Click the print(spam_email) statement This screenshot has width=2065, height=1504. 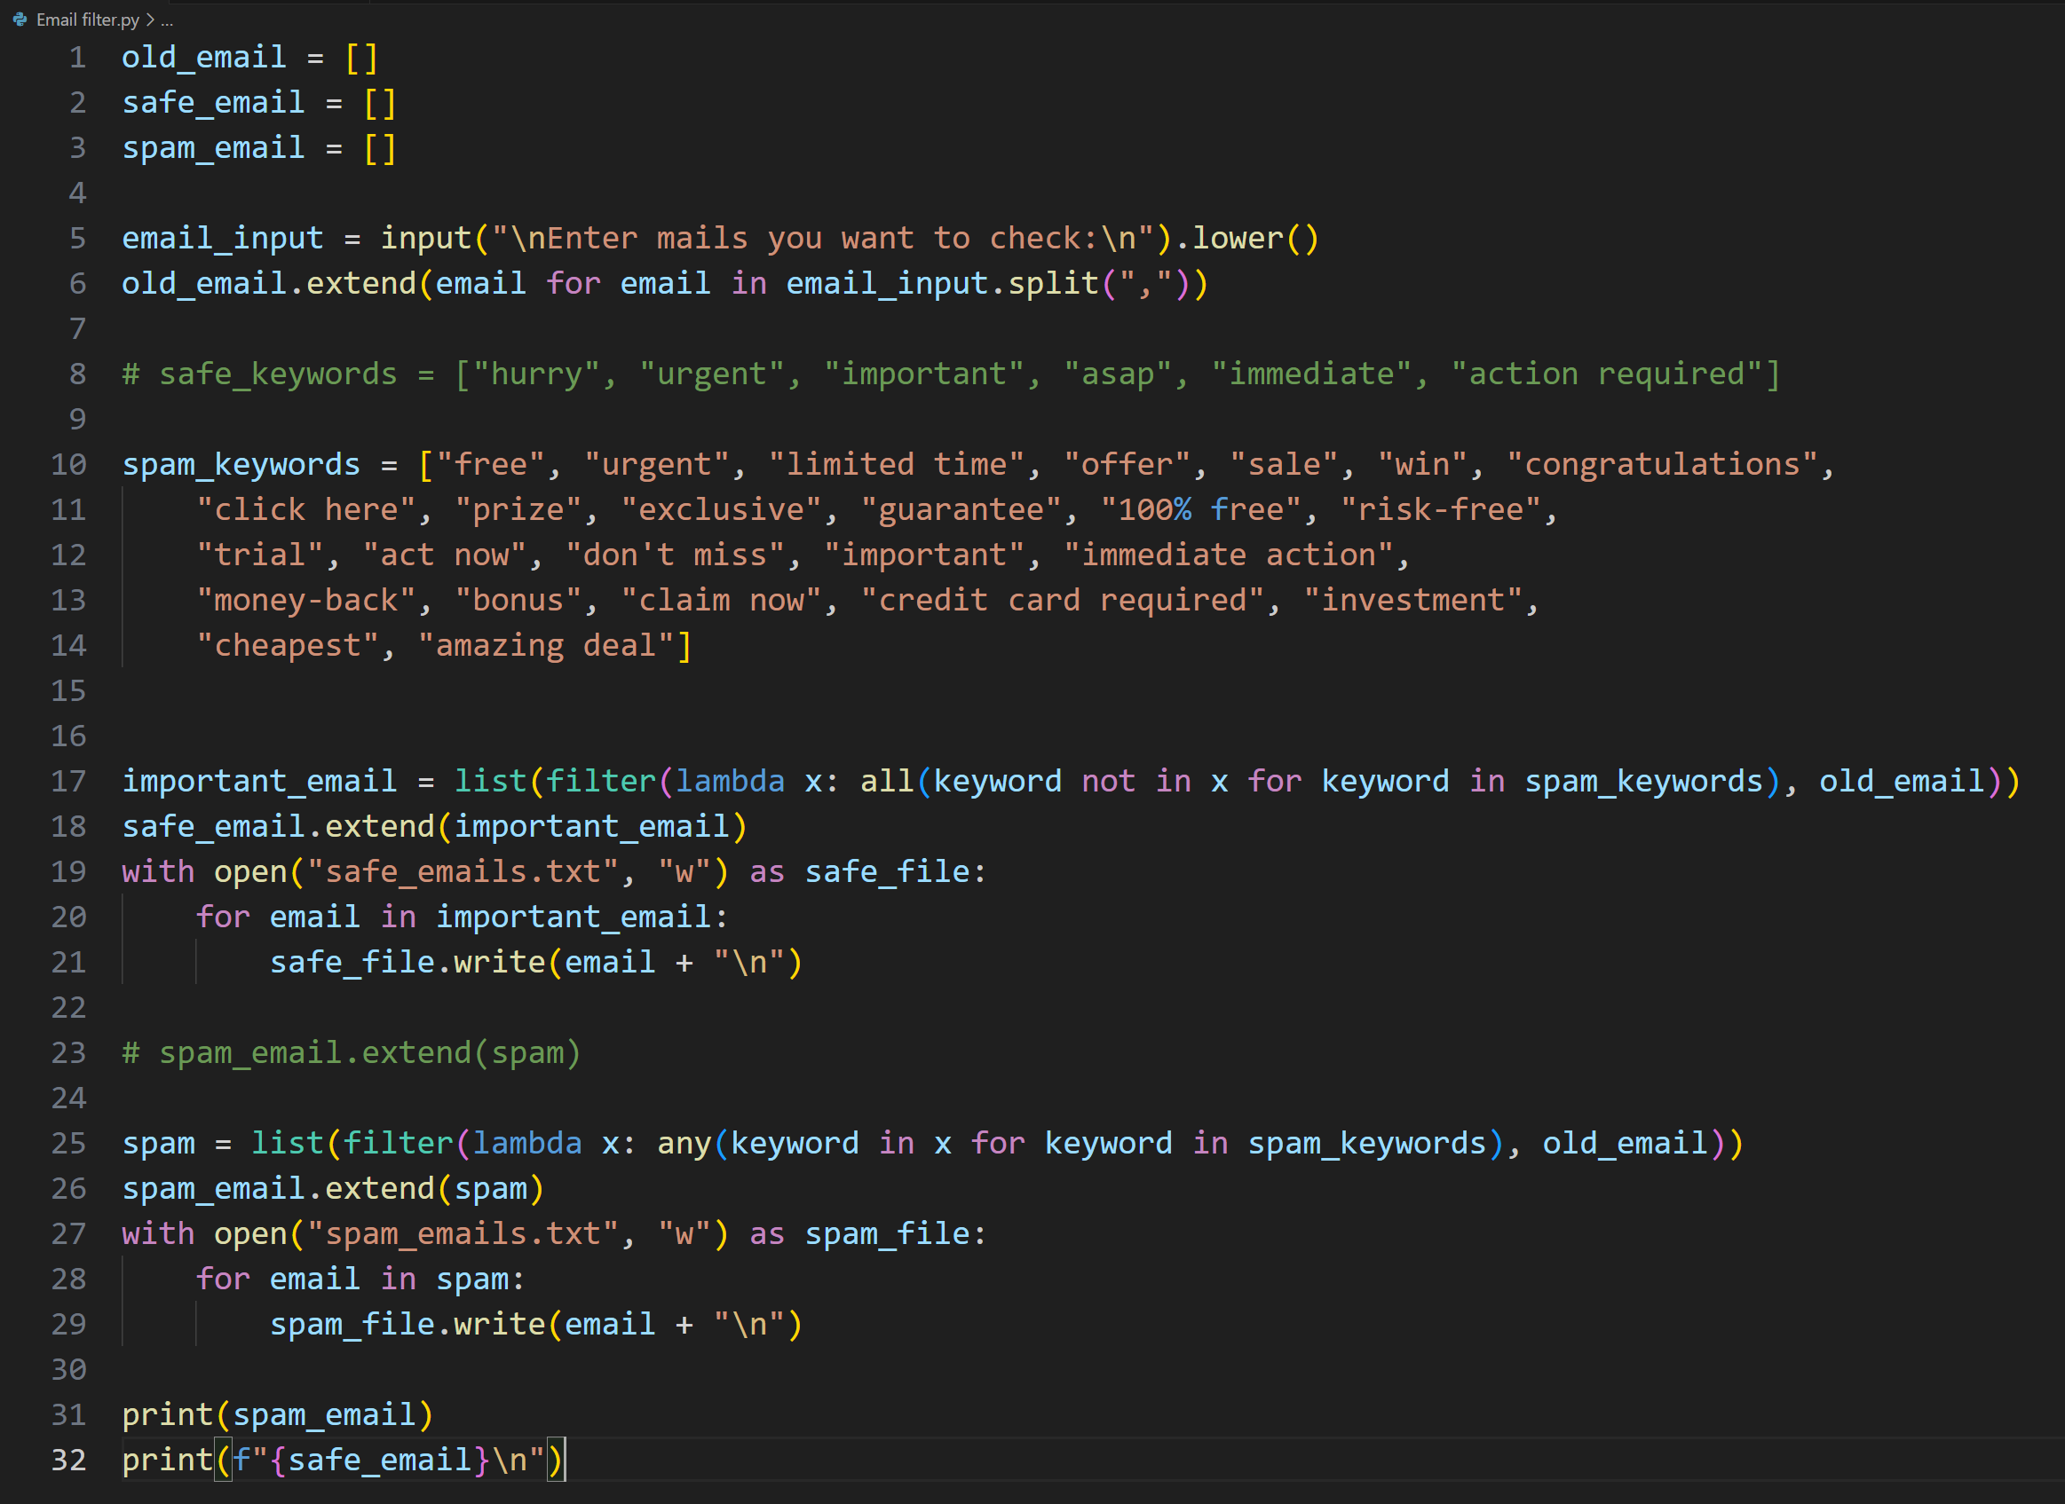click(277, 1414)
